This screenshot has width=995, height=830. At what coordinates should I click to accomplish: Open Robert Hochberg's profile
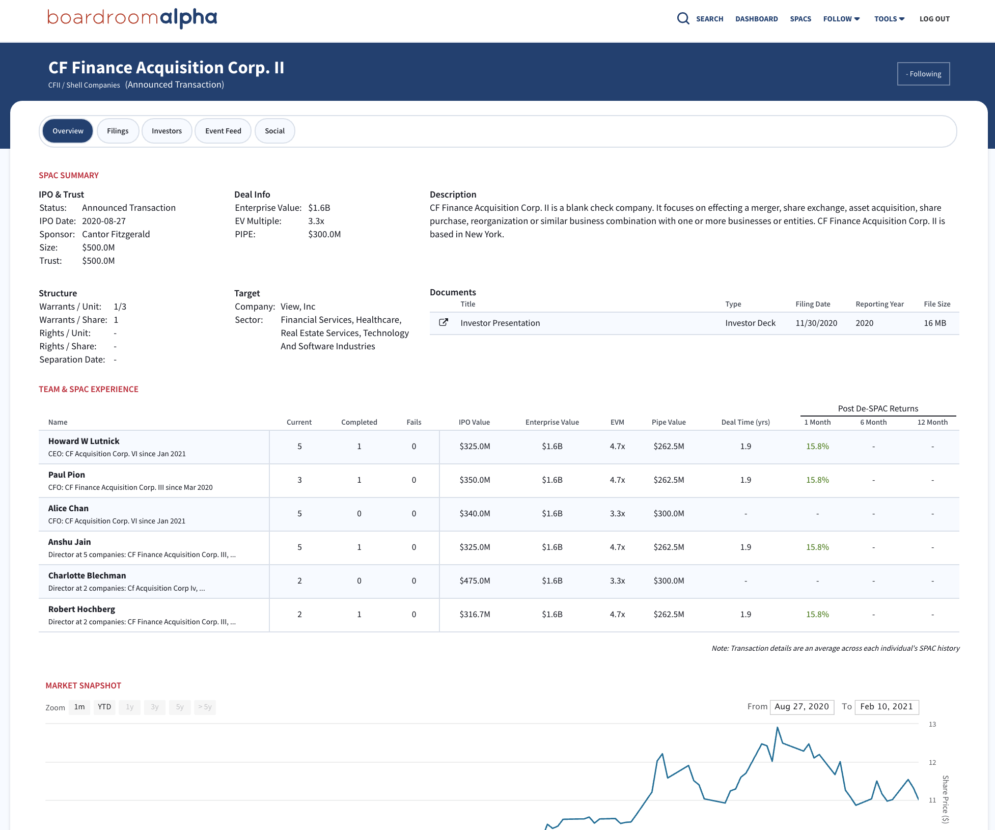[81, 609]
